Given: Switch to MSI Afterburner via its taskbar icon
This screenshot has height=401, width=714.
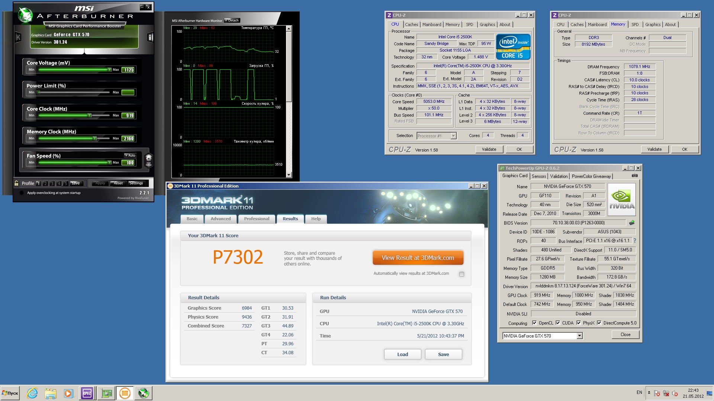Looking at the screenshot, I should [144, 393].
